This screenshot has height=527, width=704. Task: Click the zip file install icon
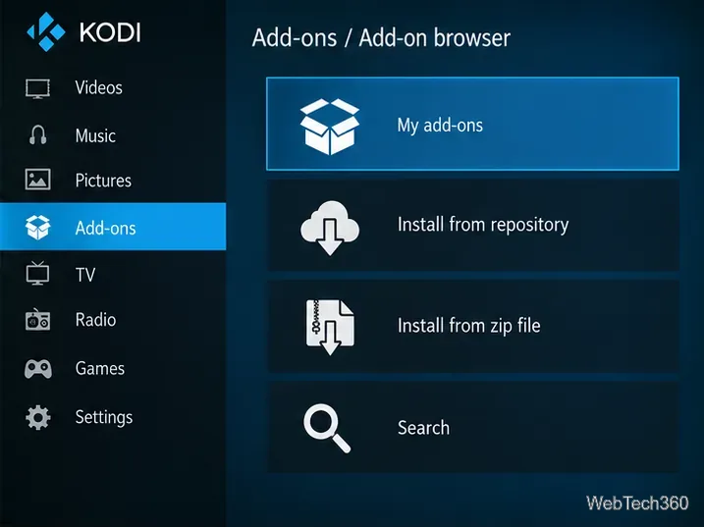[x=330, y=327]
